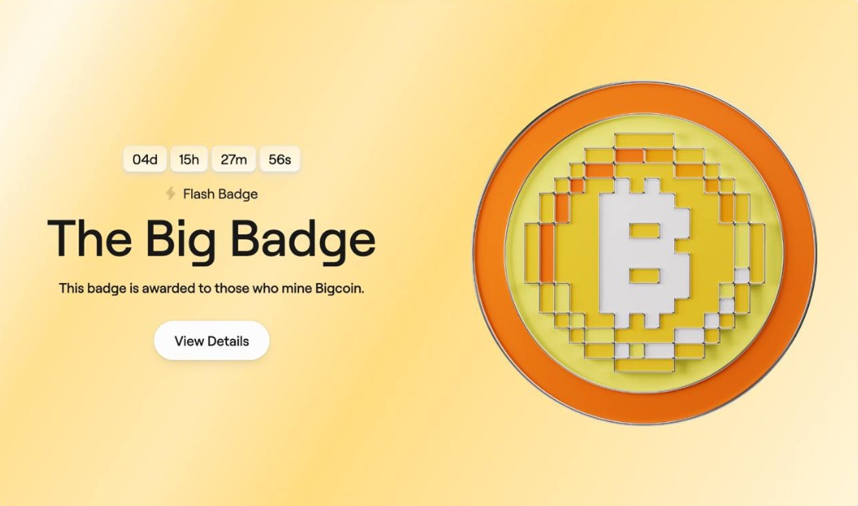The image size is (858, 506).
Task: Select the 27m minutes countdown chip
Action: tap(233, 159)
